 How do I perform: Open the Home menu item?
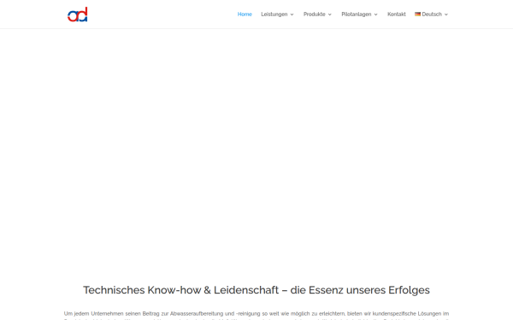245,15
